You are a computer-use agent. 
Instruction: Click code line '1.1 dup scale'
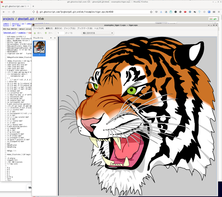[x=12, y=164]
